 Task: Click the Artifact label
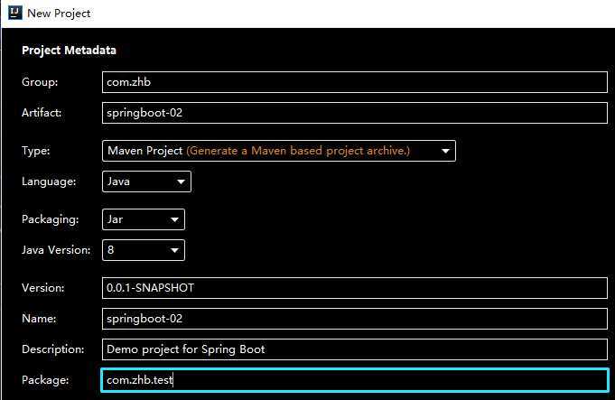(42, 113)
